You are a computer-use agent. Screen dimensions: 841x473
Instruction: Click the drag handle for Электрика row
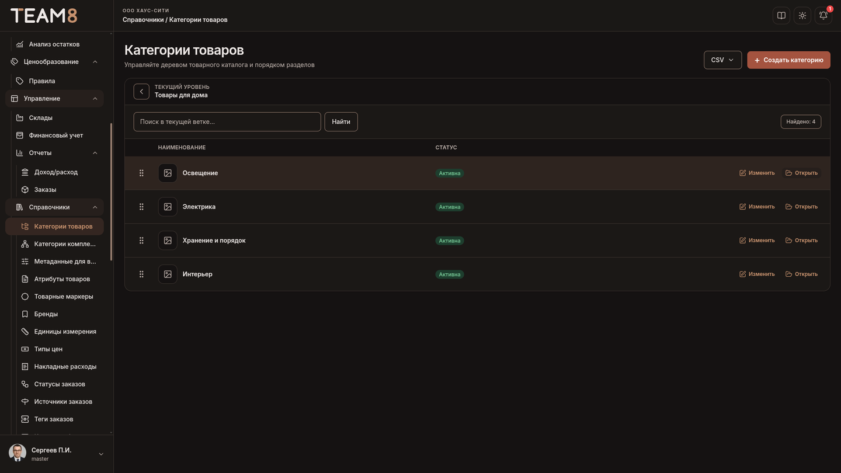tap(141, 207)
